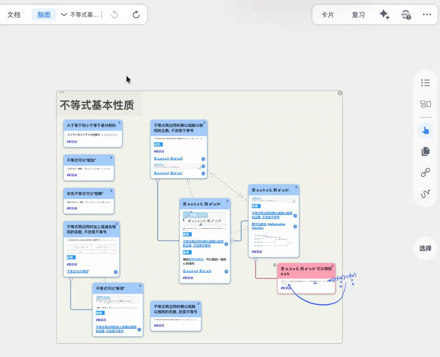The image size is (440, 357).
Task: Expand chevron on 大于等于和小于等于是对称的 card
Action: click(x=120, y=122)
